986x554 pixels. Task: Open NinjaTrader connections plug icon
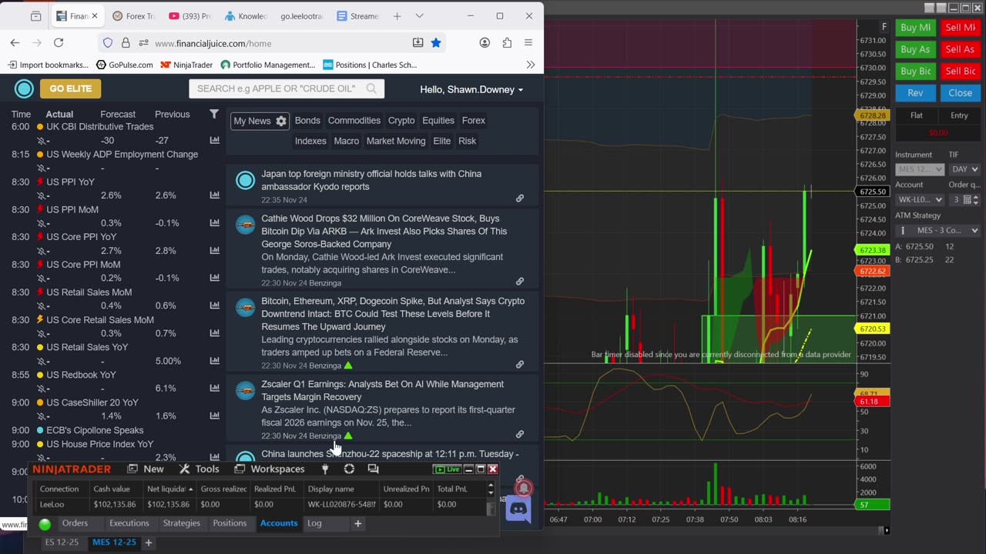(x=325, y=469)
